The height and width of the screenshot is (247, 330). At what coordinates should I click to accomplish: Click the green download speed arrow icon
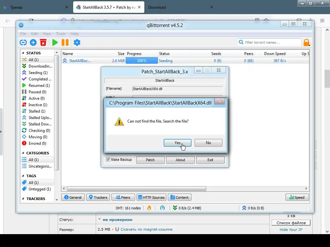(175, 208)
